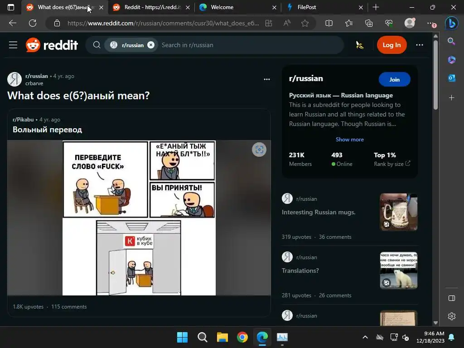This screenshot has height=348, width=464.
Task: Open Microsoft 365 sidebar icon
Action: point(451,59)
